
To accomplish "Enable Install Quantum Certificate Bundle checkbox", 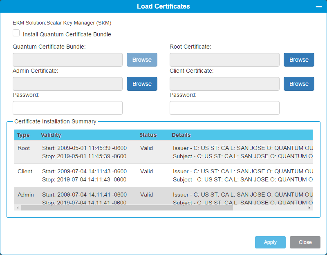I will pos(16,34).
